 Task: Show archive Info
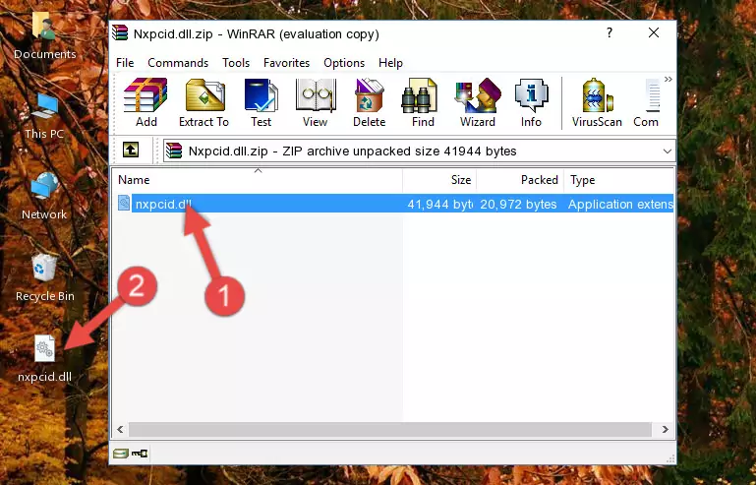tap(531, 102)
